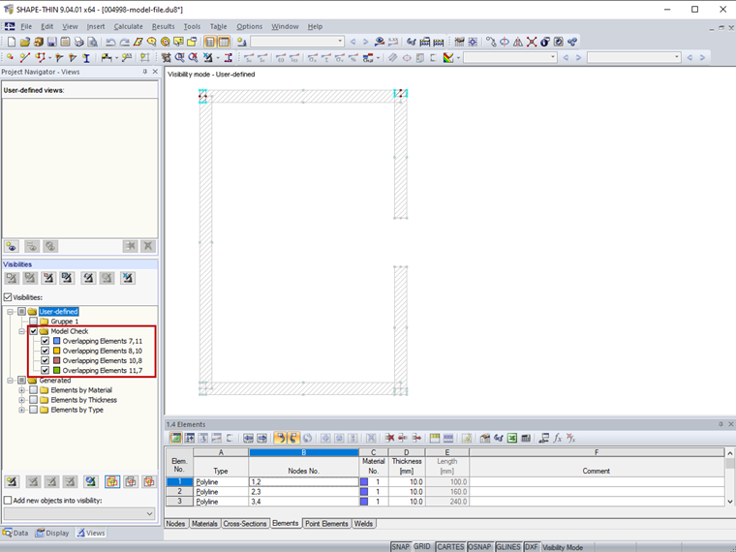This screenshot has height=552, width=736.
Task: Open the Insert menu
Action: coord(96,27)
